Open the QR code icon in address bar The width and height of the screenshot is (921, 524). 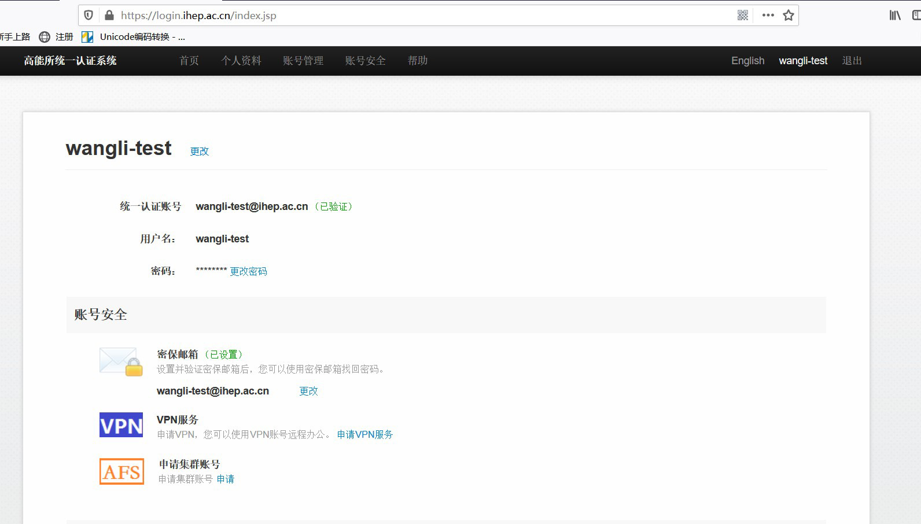(743, 15)
